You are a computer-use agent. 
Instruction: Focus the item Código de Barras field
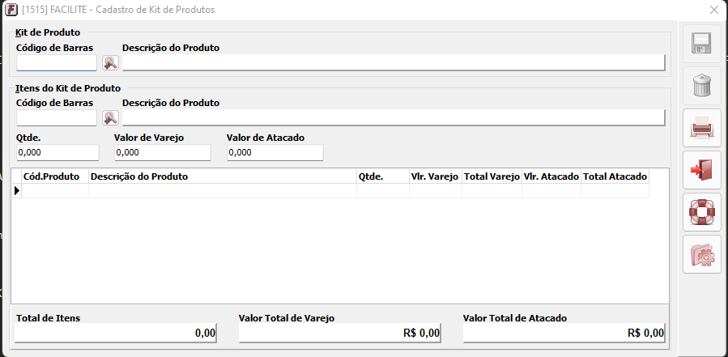click(x=56, y=118)
